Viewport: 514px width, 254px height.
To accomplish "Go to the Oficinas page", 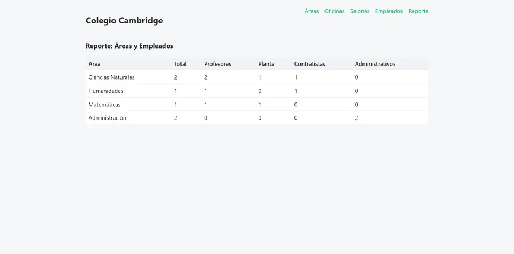I will 334,11.
